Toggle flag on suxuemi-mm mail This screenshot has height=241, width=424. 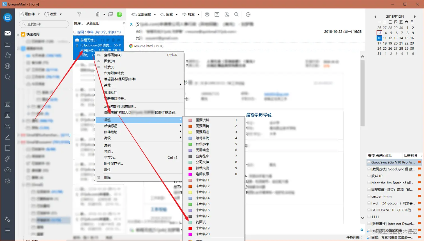coord(419,196)
